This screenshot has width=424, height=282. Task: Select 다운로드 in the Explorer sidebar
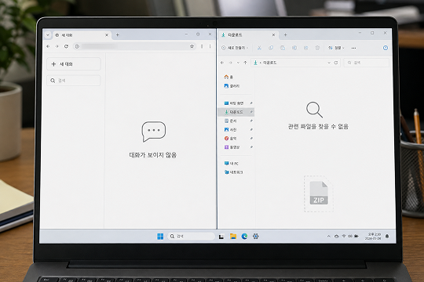point(236,112)
